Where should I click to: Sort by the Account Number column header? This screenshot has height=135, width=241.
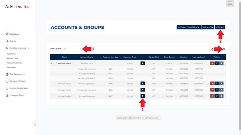coord(110,57)
